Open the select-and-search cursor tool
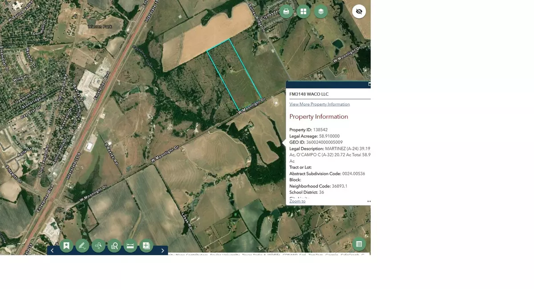This screenshot has width=534, height=289. (98, 245)
